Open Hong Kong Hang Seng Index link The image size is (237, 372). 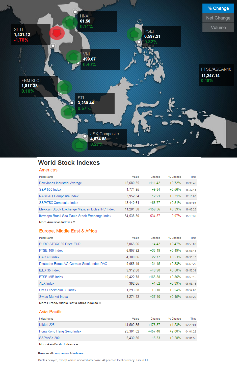pyautogui.click(x=60, y=331)
